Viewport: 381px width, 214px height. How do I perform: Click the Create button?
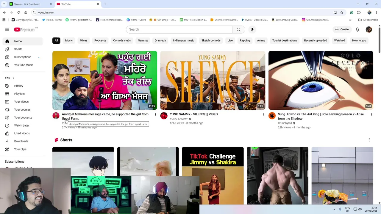click(x=342, y=29)
